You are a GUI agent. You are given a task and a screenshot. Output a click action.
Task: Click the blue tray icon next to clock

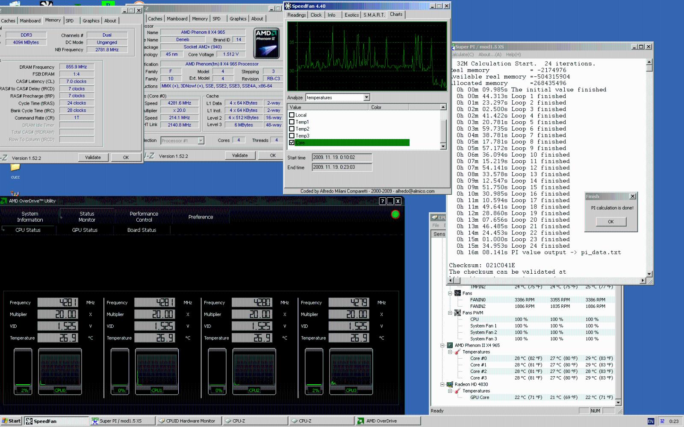[662, 421]
